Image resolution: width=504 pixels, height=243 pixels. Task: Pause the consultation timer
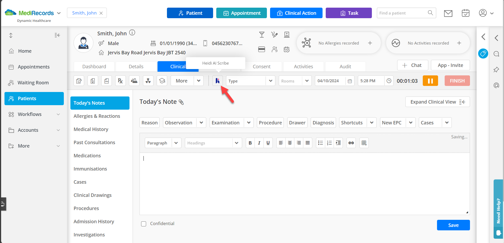[x=430, y=81]
